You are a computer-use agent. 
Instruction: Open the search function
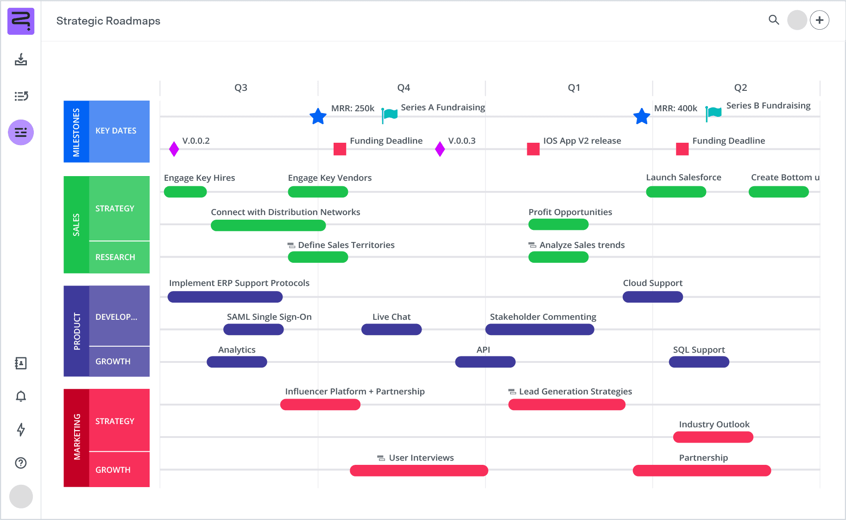coord(774,20)
